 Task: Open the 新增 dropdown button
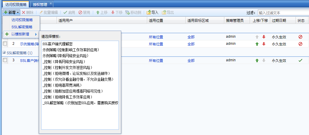[11, 12]
